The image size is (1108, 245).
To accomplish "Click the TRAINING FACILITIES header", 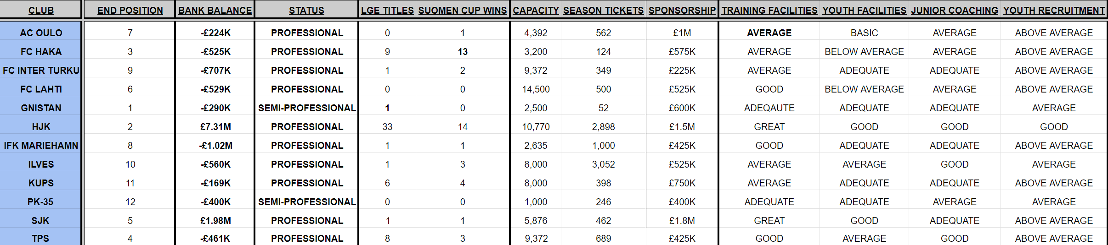I will 769,10.
